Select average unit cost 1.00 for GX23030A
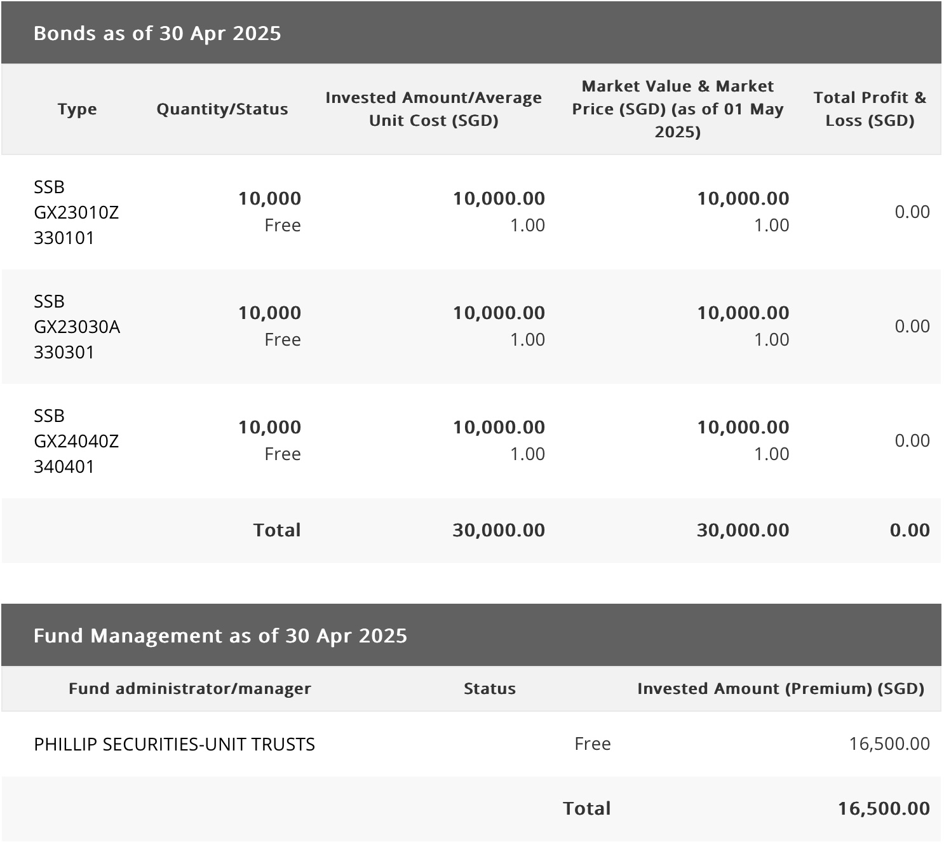 coord(527,339)
